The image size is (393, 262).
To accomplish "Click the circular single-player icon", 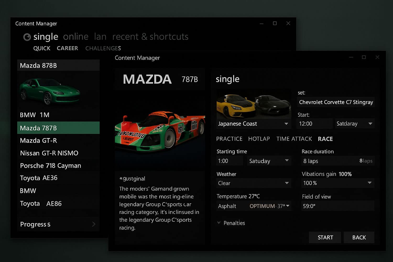I will point(27,37).
